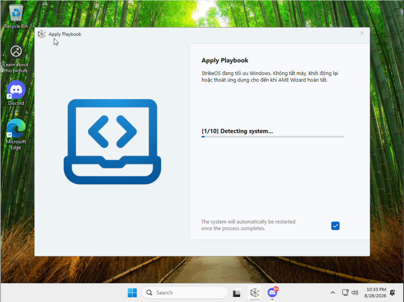Uncheck the automatic restart checkbox
Viewport: 404px width, 302px height.
(335, 226)
